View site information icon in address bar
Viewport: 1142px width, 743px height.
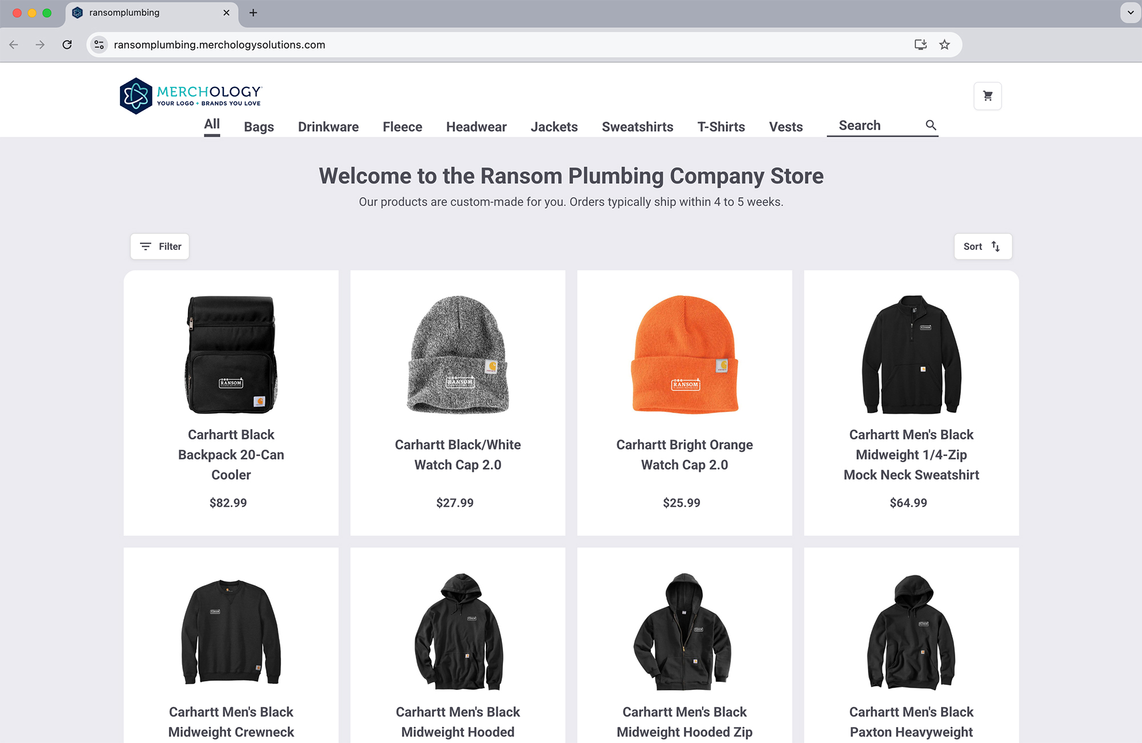[99, 45]
